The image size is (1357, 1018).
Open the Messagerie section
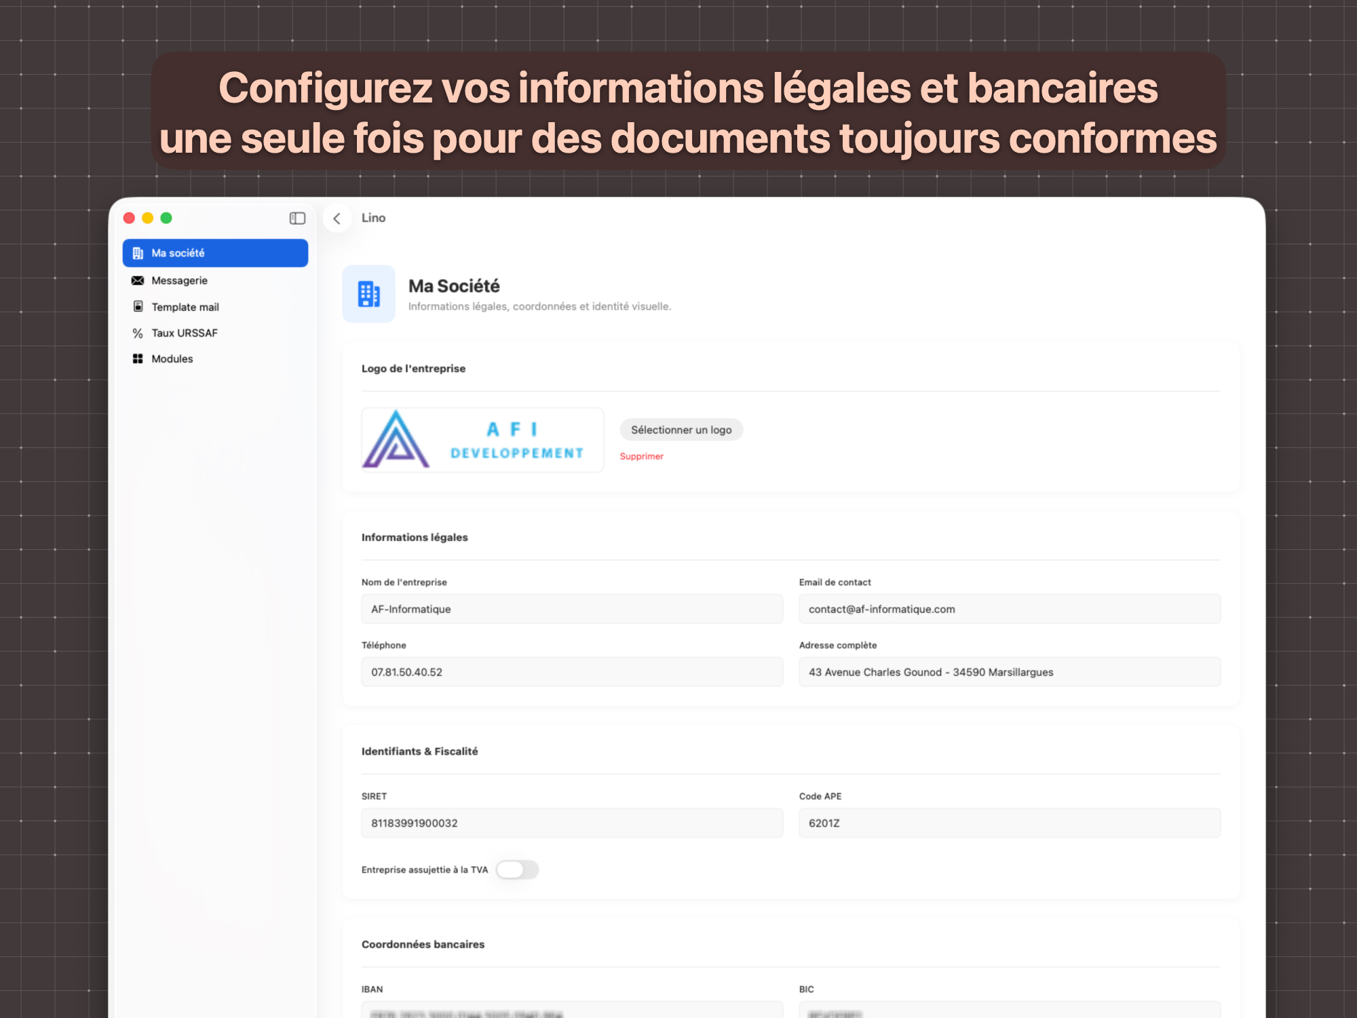(x=215, y=280)
